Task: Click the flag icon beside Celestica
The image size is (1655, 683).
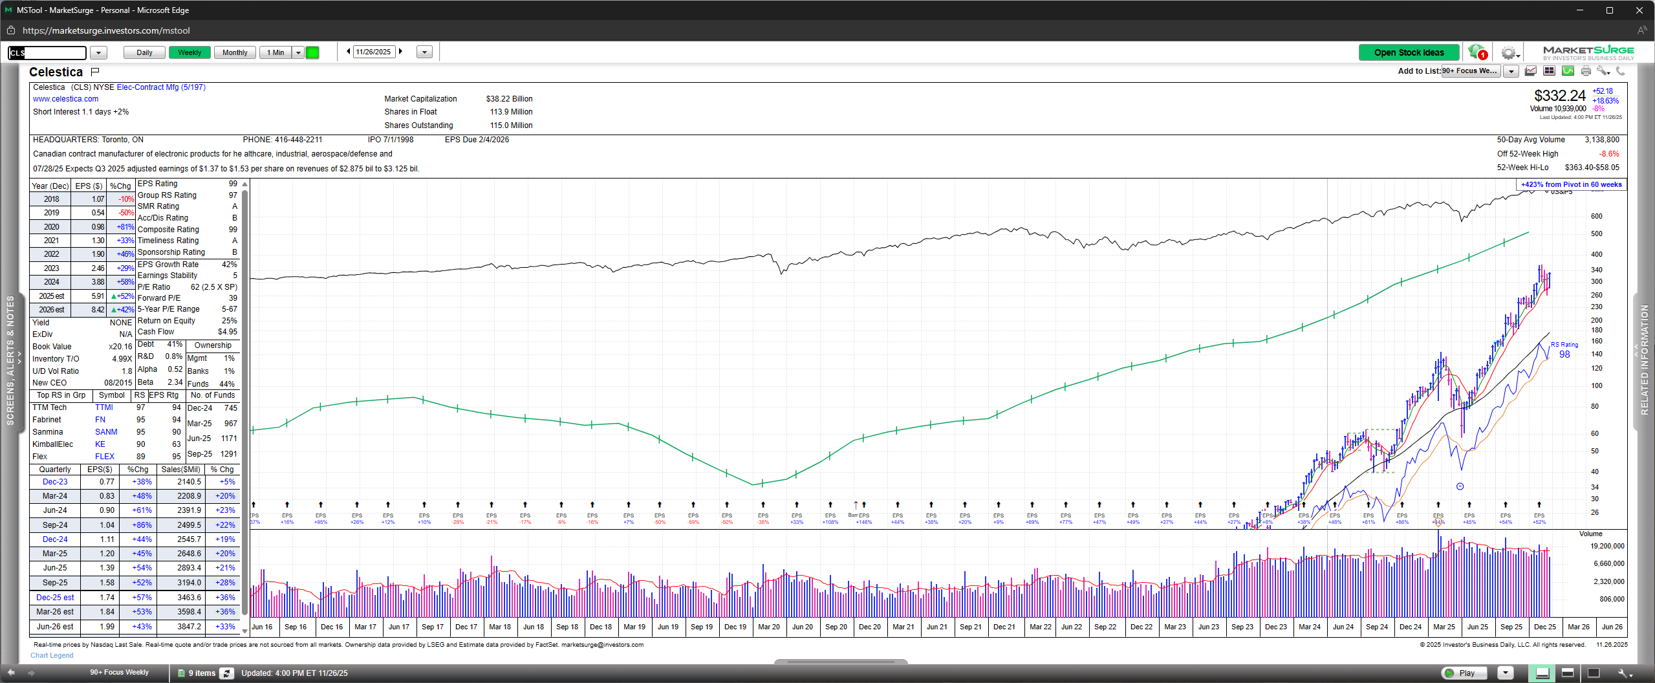Action: point(95,72)
